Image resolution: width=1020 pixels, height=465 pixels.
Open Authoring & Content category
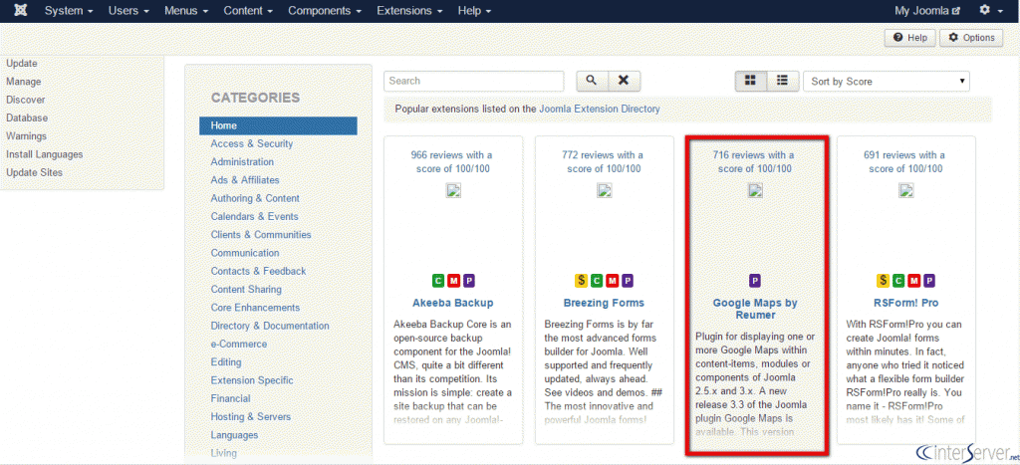click(x=255, y=198)
